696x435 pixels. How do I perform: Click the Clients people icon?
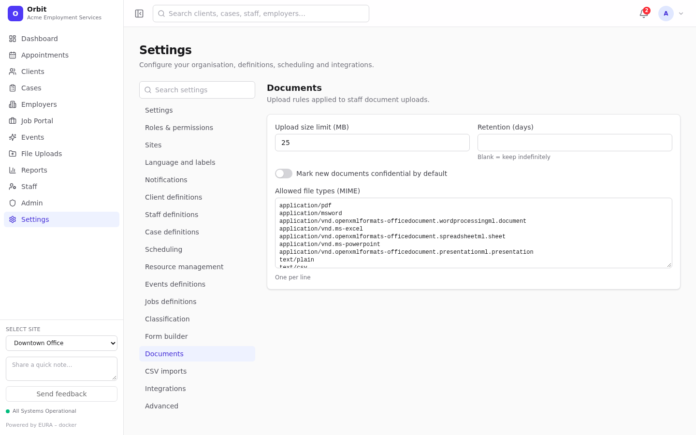pos(13,72)
